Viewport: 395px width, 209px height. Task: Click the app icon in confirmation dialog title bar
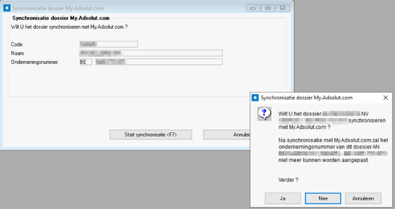(x=255, y=98)
